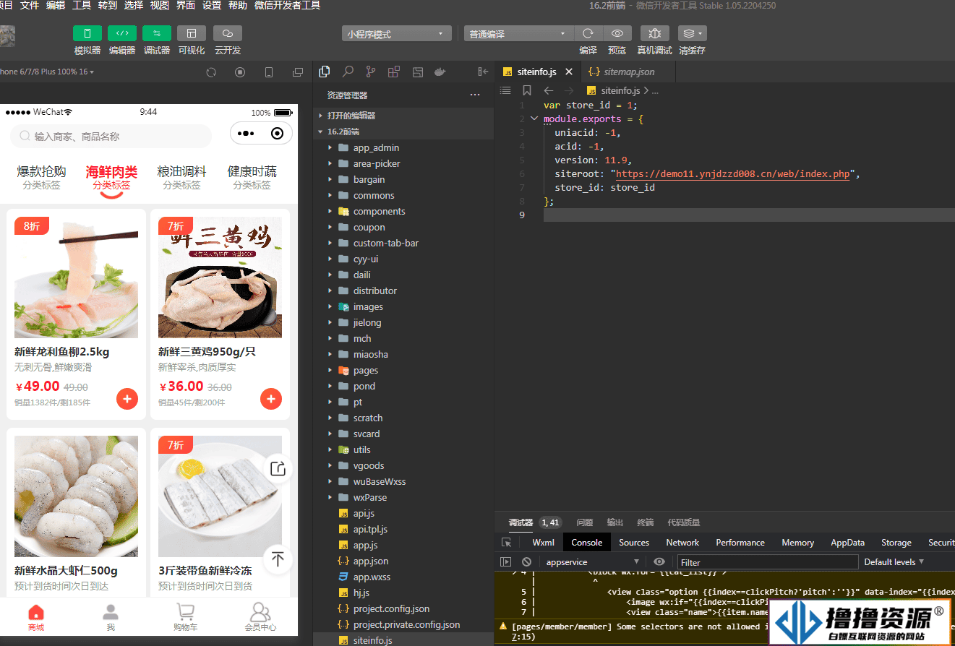The width and height of the screenshot is (955, 646).
Task: Open the docker whale icon
Action: pyautogui.click(x=440, y=72)
